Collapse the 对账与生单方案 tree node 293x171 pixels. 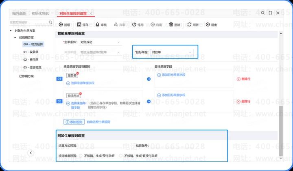[11, 30]
